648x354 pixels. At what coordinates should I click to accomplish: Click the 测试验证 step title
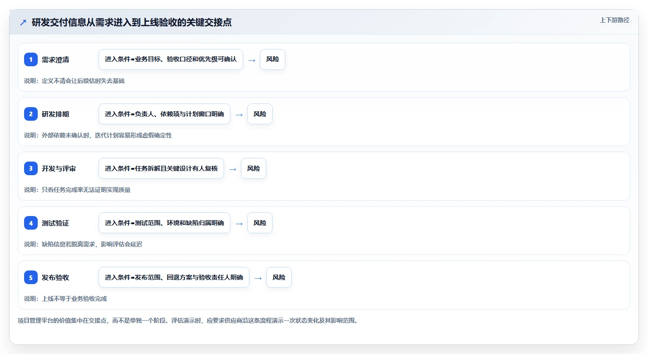point(55,223)
